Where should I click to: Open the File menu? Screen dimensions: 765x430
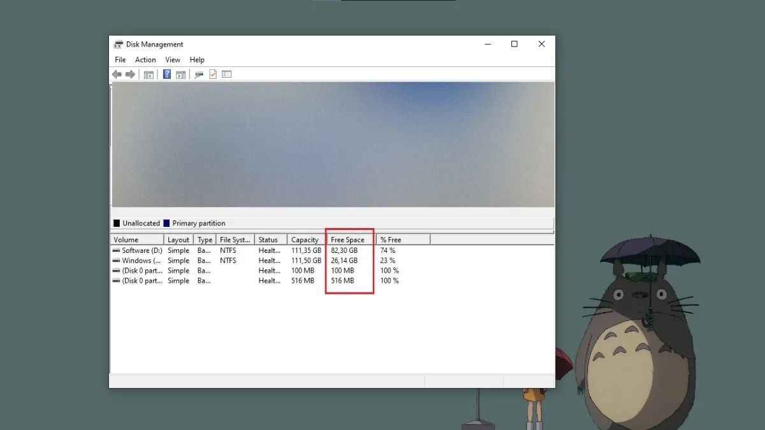[120, 60]
